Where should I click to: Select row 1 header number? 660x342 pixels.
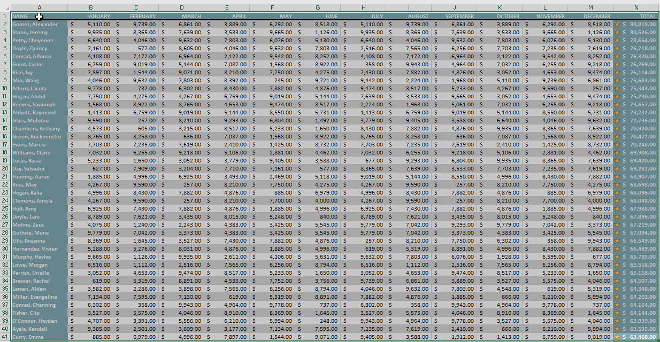[x=5, y=16]
